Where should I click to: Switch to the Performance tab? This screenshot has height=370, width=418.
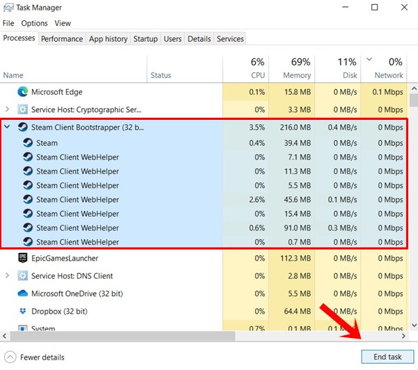pyautogui.click(x=62, y=39)
